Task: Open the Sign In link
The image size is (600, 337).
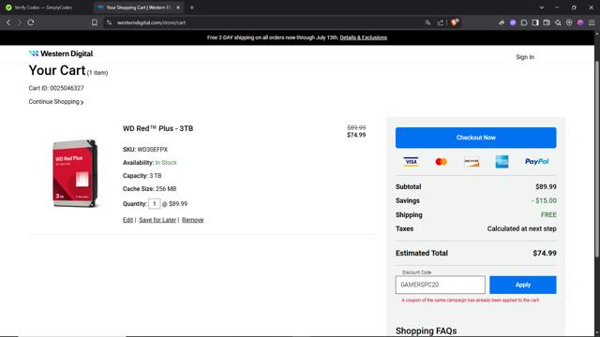Action: pyautogui.click(x=525, y=57)
